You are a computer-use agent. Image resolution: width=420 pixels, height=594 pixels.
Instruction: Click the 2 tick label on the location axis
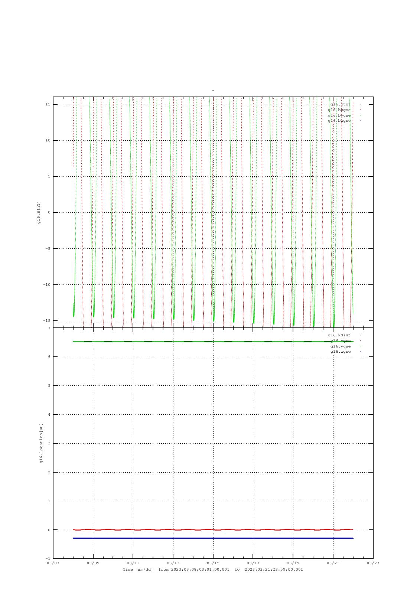(x=49, y=472)
